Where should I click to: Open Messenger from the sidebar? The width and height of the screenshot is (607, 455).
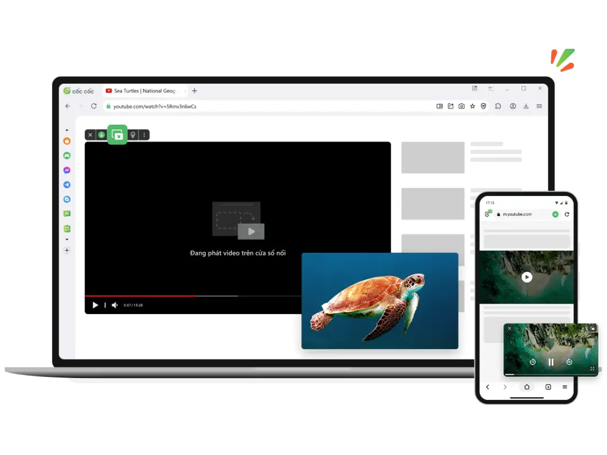(67, 170)
